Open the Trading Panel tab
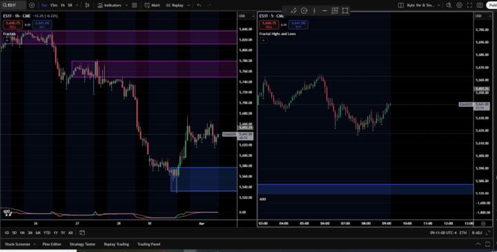The image size is (497, 252). (x=148, y=244)
